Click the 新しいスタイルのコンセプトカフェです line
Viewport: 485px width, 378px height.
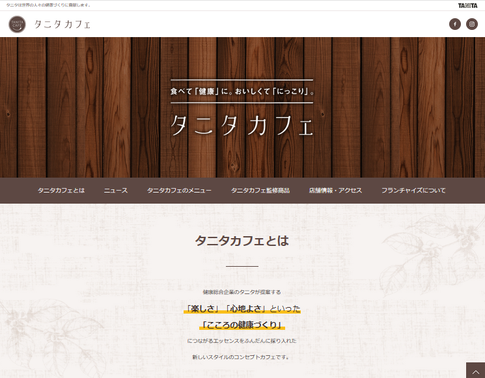pyautogui.click(x=242, y=357)
